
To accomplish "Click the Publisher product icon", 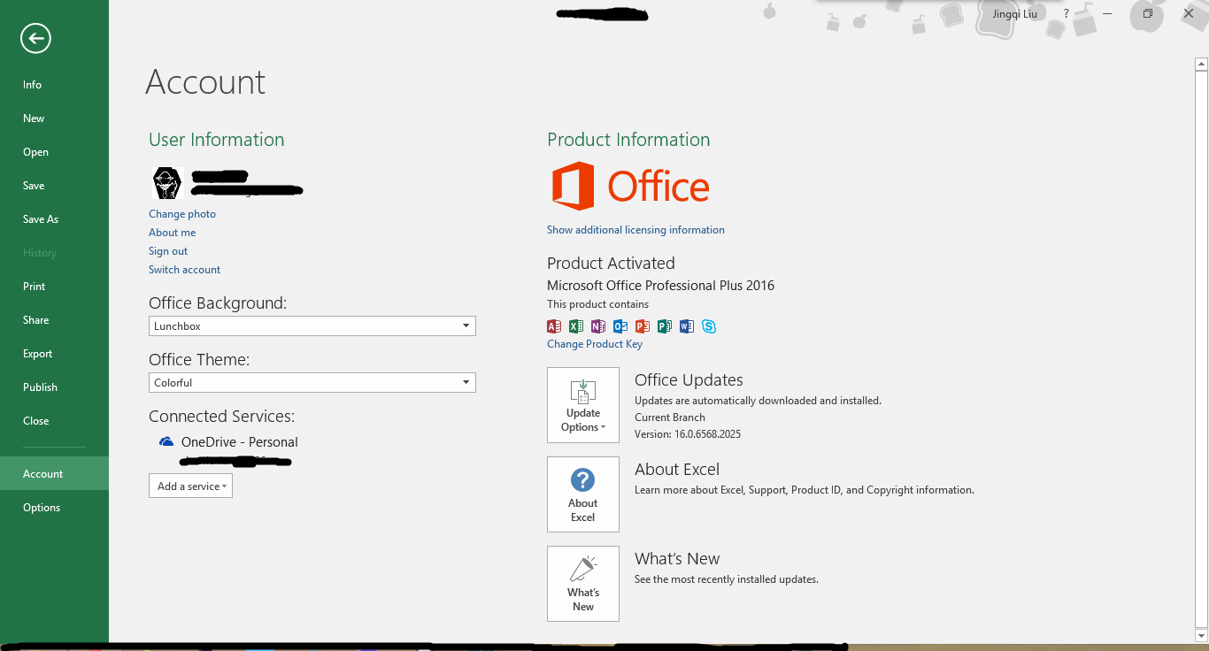I will pos(665,326).
